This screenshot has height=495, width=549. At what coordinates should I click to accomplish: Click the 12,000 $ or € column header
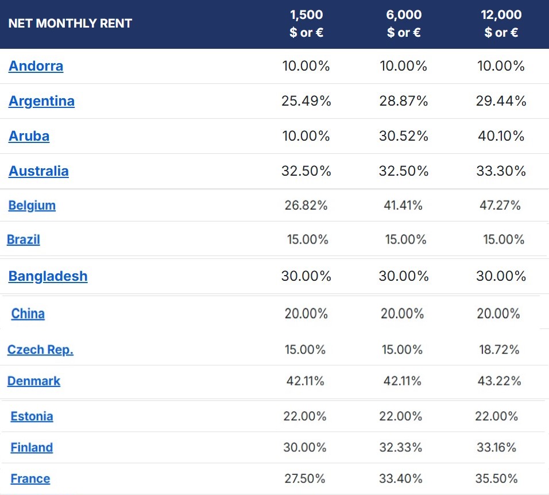501,24
